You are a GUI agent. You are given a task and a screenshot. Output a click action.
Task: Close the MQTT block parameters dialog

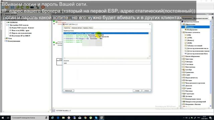pyautogui.click(x=150, y=24)
